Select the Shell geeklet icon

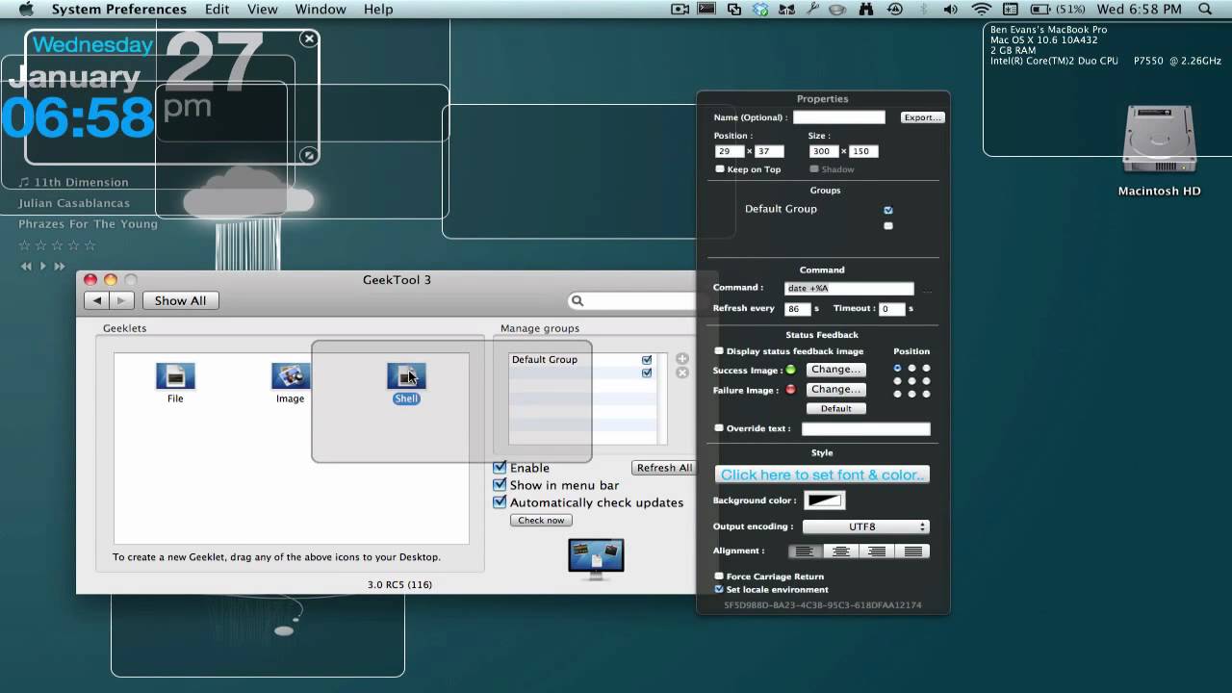click(x=406, y=376)
